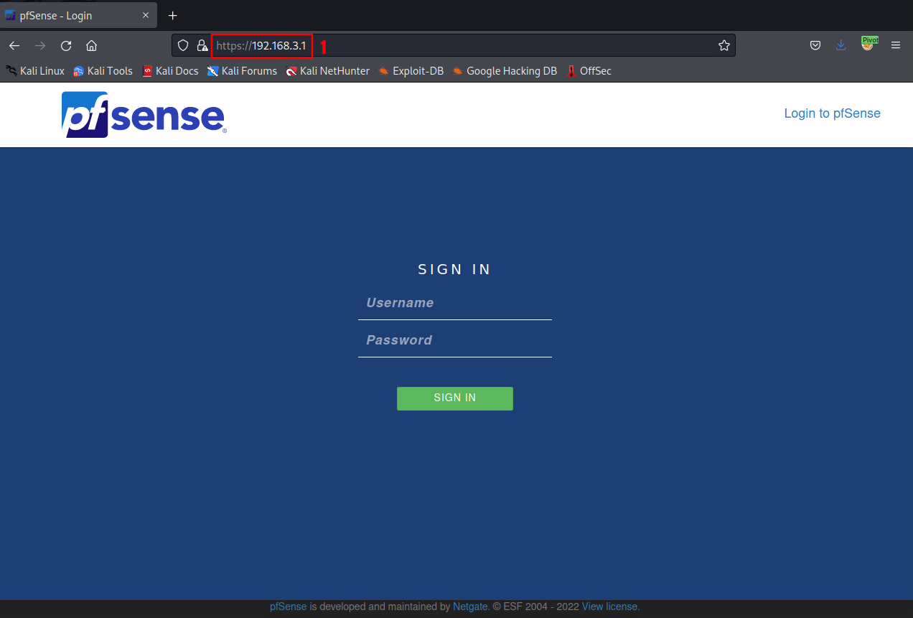Open the View license footer link
The height and width of the screenshot is (618, 913).
point(609,607)
